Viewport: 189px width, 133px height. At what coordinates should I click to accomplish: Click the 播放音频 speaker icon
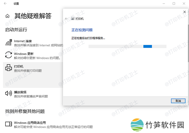[x=9, y=93]
